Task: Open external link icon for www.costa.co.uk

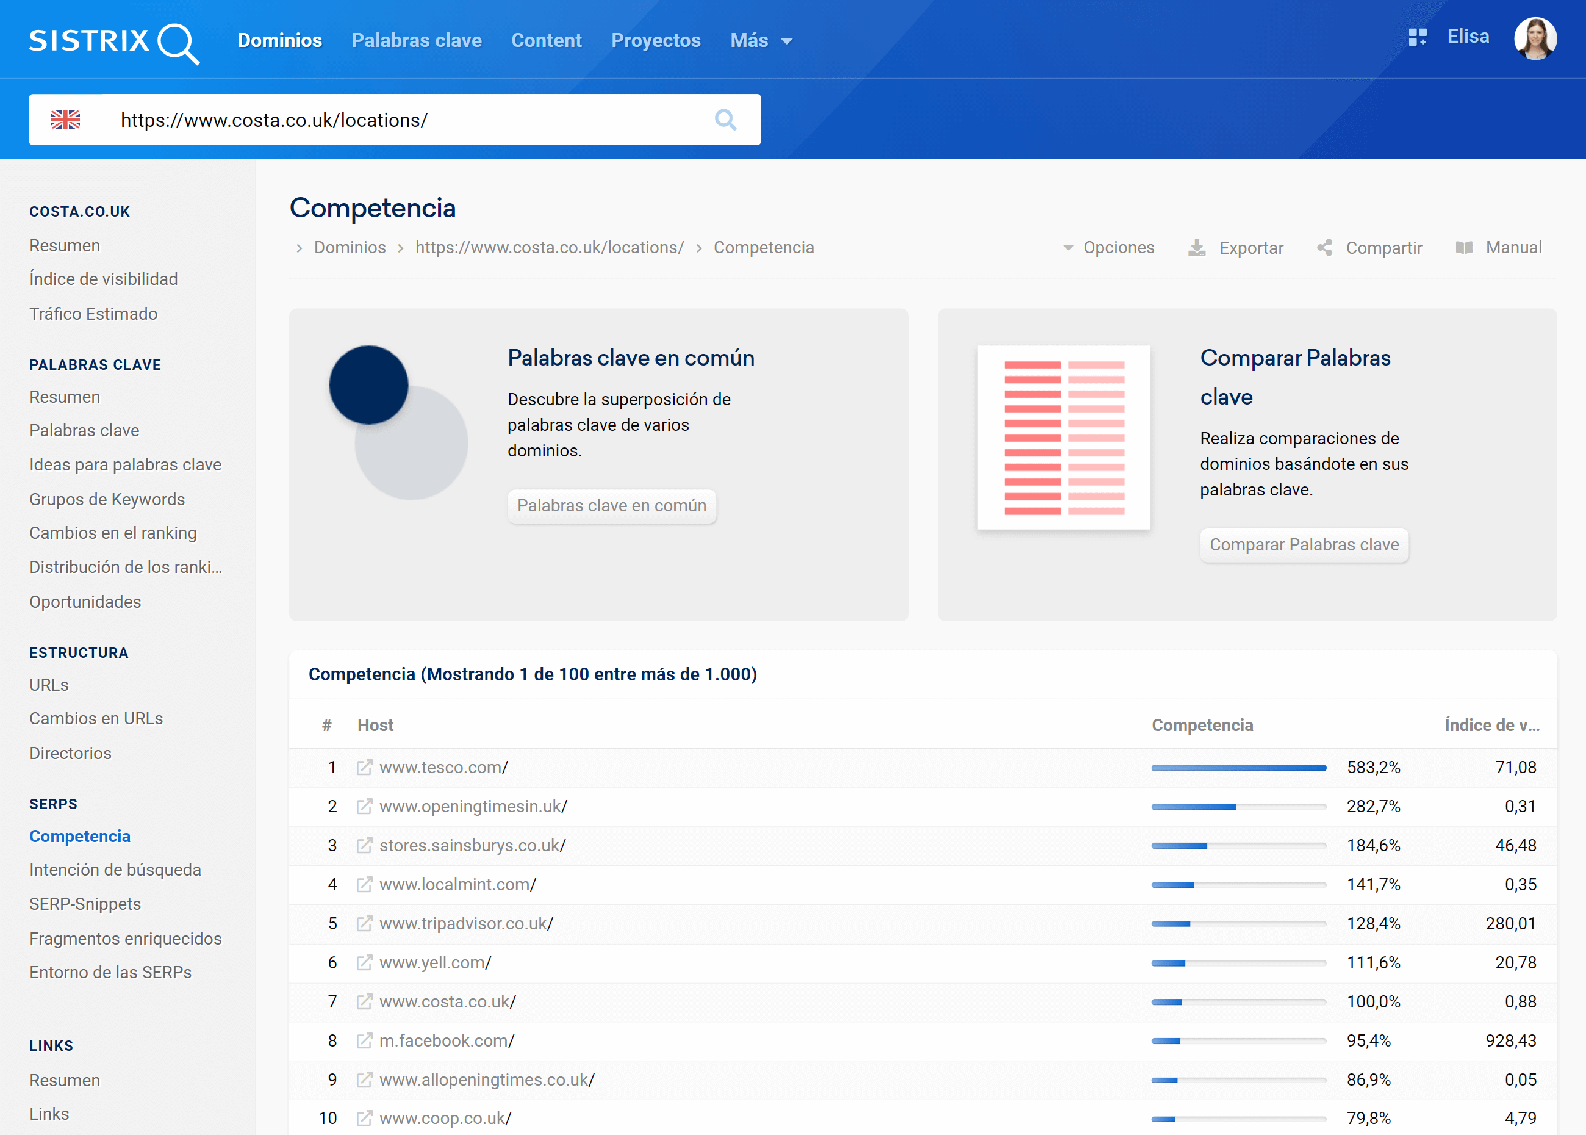Action: [364, 1002]
